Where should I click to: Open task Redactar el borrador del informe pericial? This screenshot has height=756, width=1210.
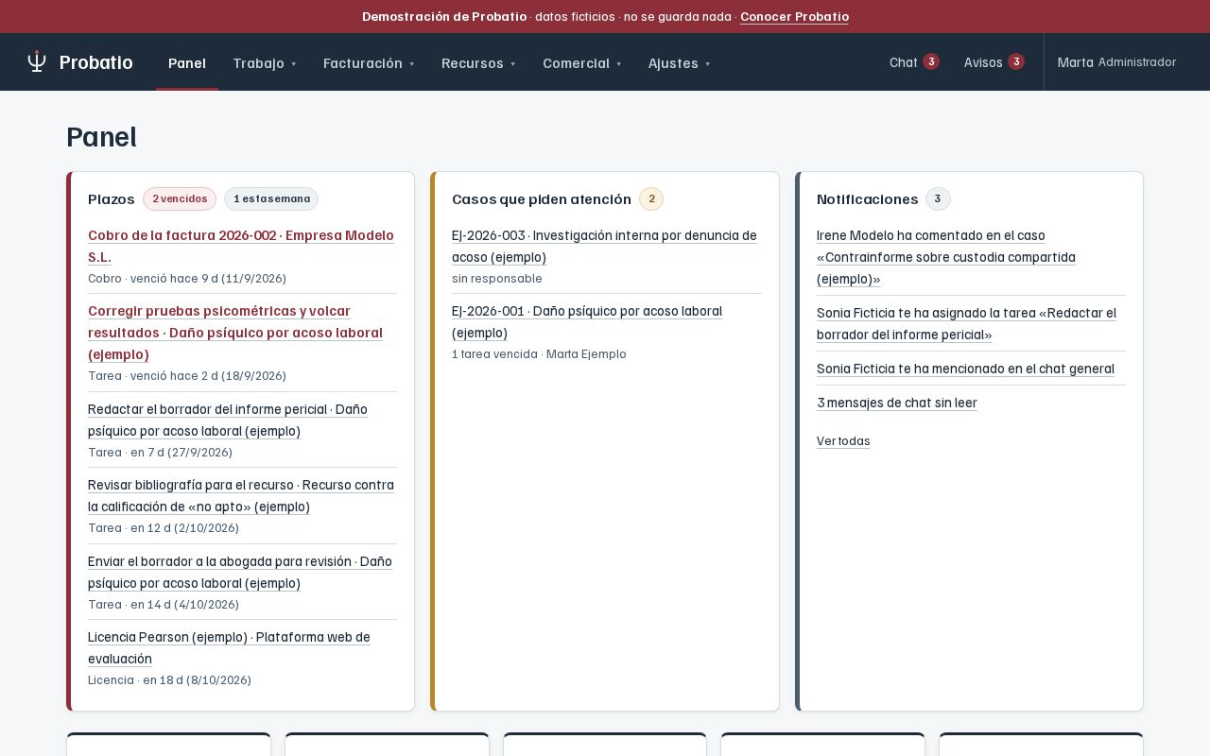[228, 420]
